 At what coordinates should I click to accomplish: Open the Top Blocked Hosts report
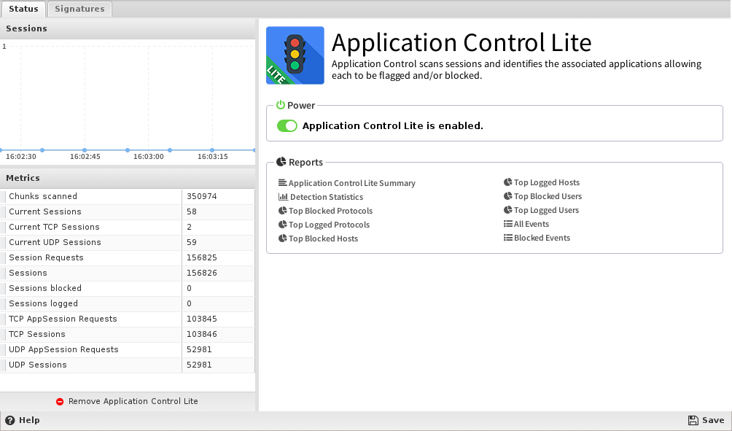click(323, 238)
